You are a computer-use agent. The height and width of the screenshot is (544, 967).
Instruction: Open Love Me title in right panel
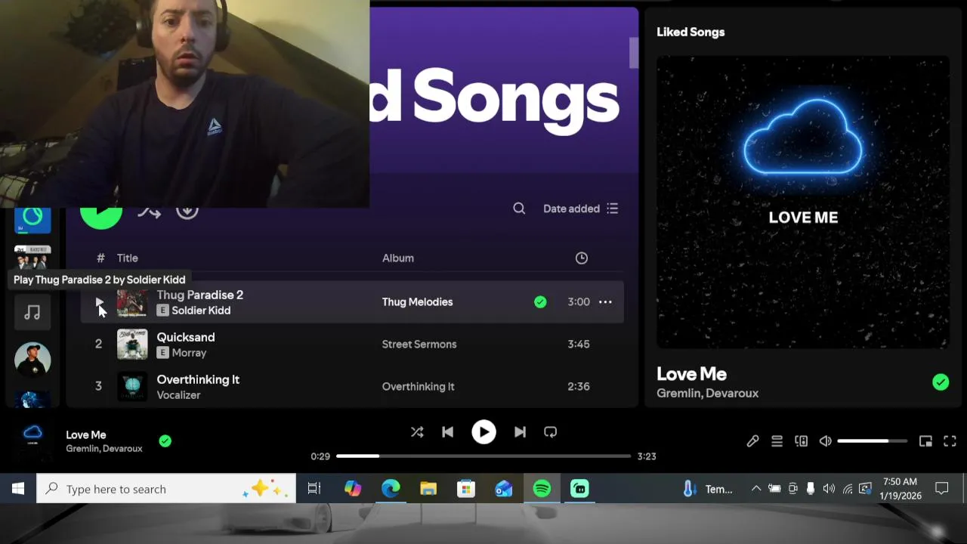[x=691, y=374]
